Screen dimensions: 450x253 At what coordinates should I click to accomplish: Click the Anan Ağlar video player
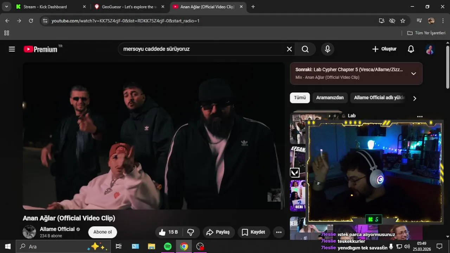(x=154, y=136)
